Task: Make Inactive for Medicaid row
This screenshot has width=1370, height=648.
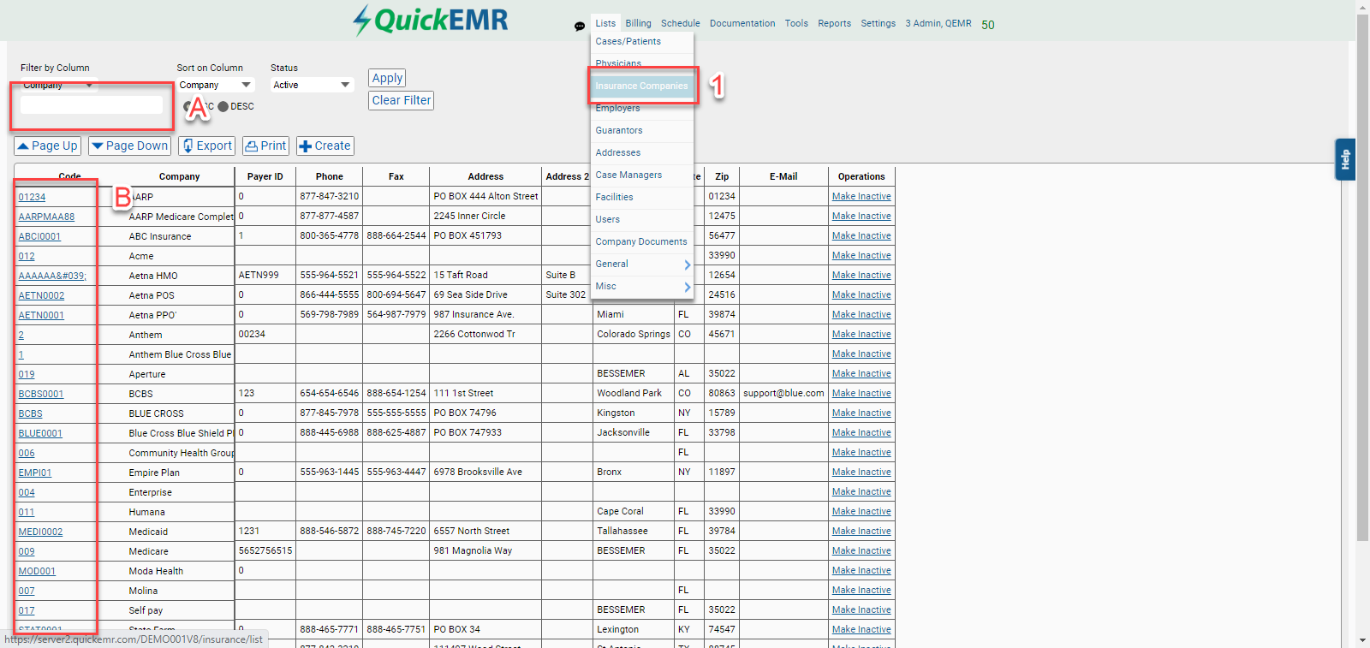Action: (861, 532)
